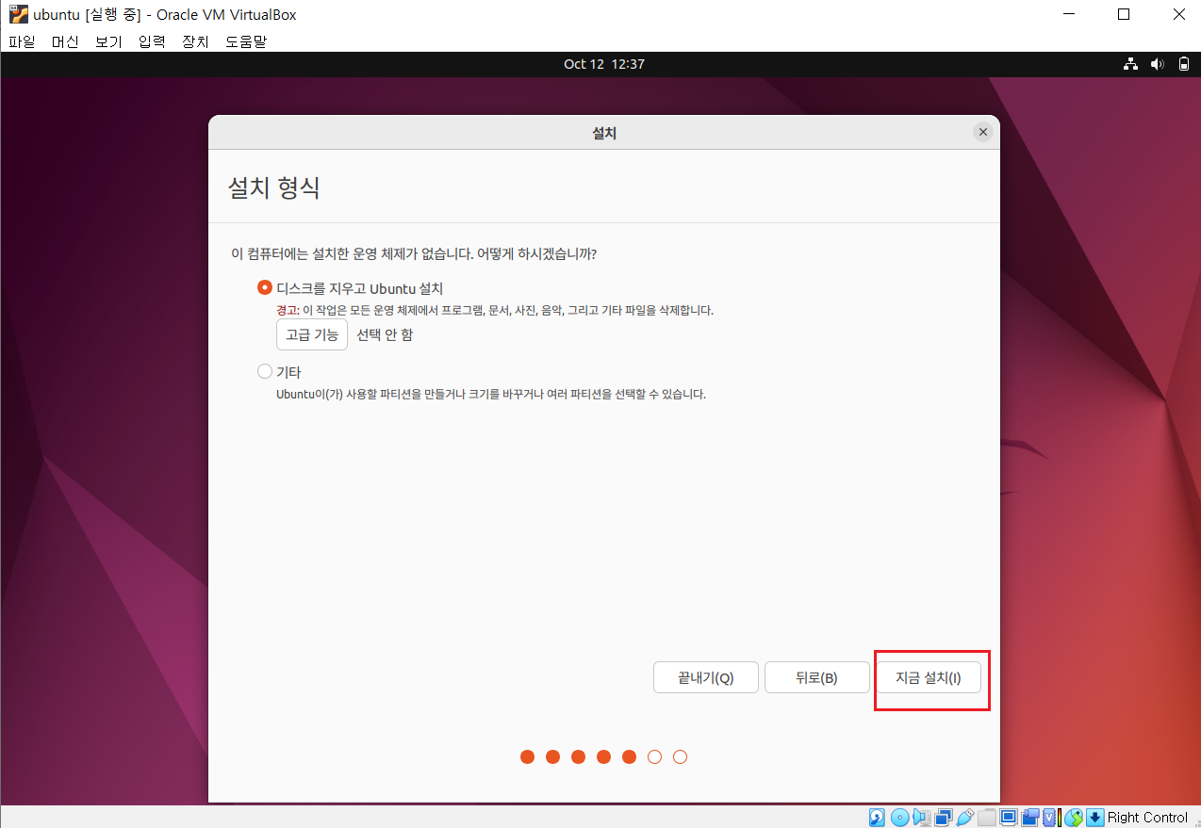Click the optical disk status icon
The image size is (1201, 828).
[x=900, y=817]
